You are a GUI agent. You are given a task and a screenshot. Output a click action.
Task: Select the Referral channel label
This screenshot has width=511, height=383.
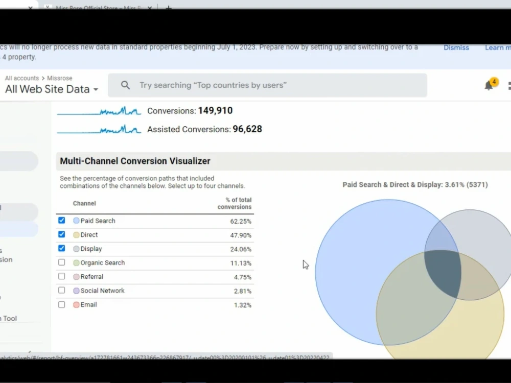pyautogui.click(x=92, y=277)
